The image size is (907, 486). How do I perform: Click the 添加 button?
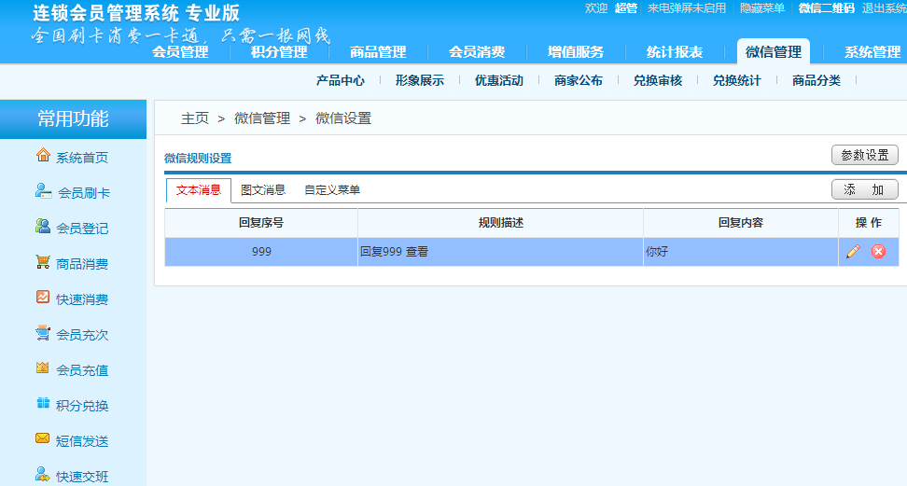864,190
